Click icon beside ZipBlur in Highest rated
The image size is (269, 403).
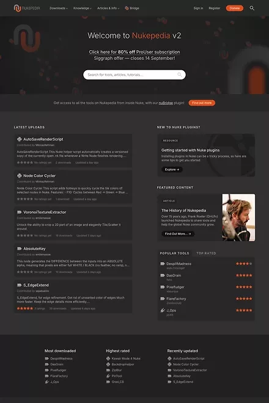[108, 371]
